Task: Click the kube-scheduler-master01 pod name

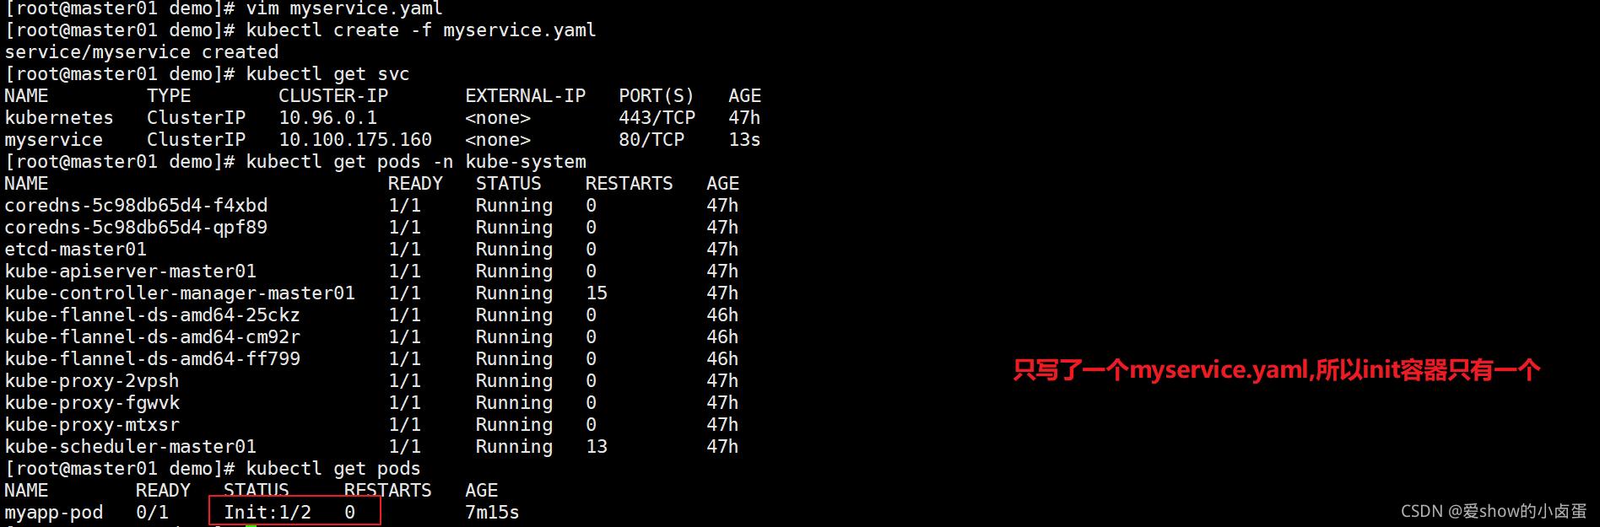Action: [x=130, y=446]
